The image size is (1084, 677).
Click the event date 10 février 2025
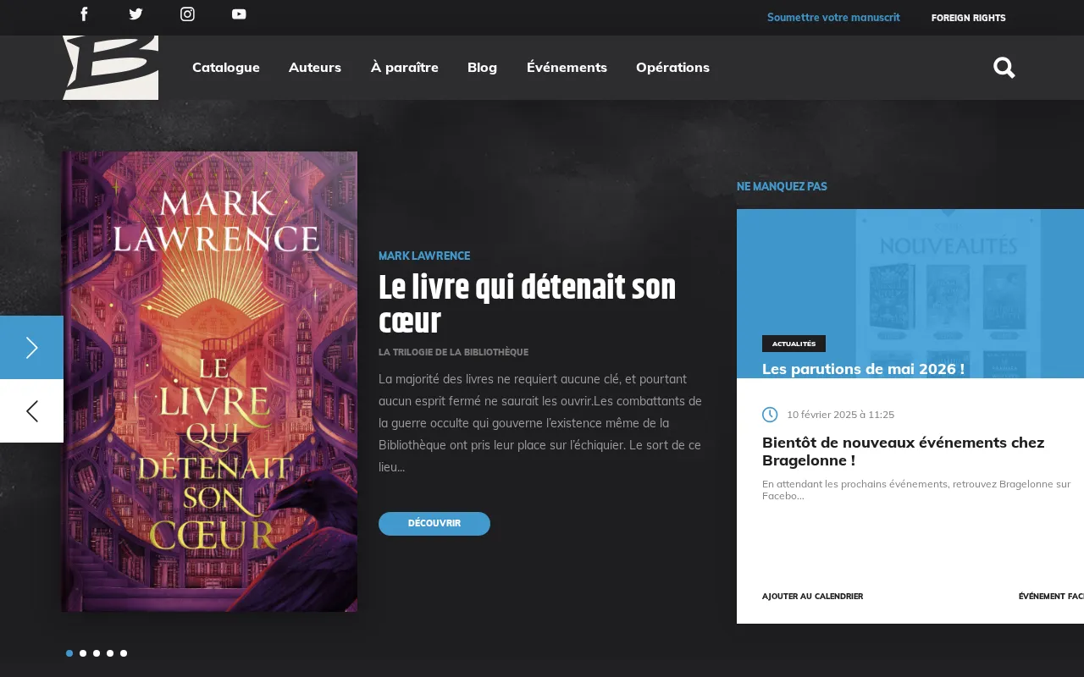[x=840, y=415]
